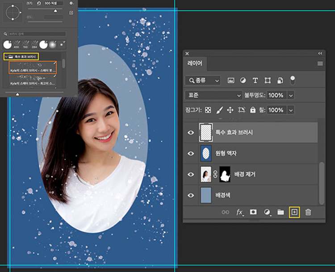Toggle the layer filtering switch

click(x=293, y=80)
